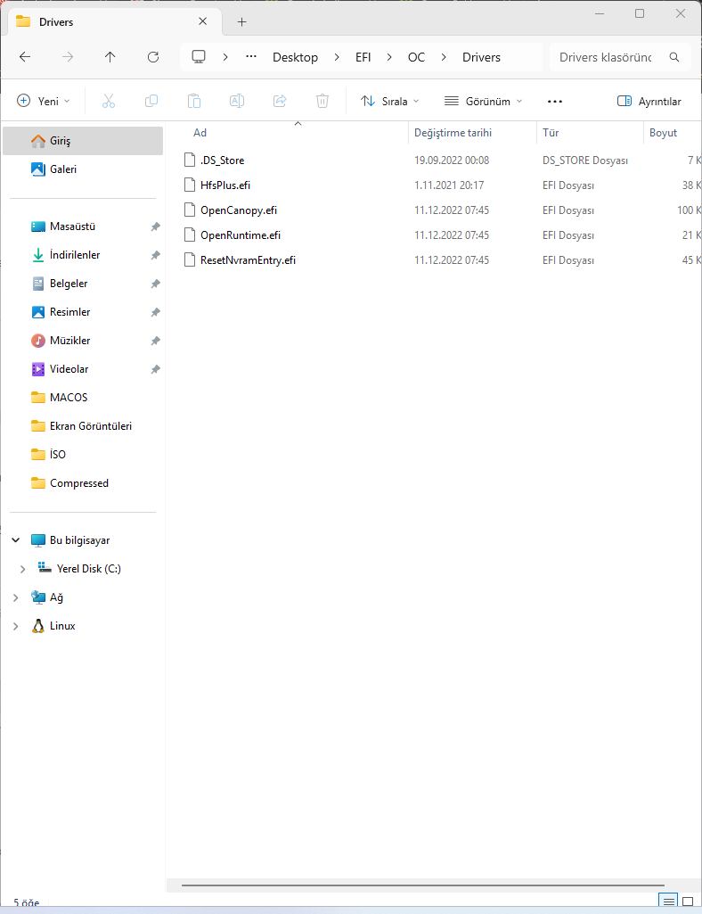The height and width of the screenshot is (914, 702).
Task: Click the EFI breadcrumb in address bar
Action: [363, 57]
